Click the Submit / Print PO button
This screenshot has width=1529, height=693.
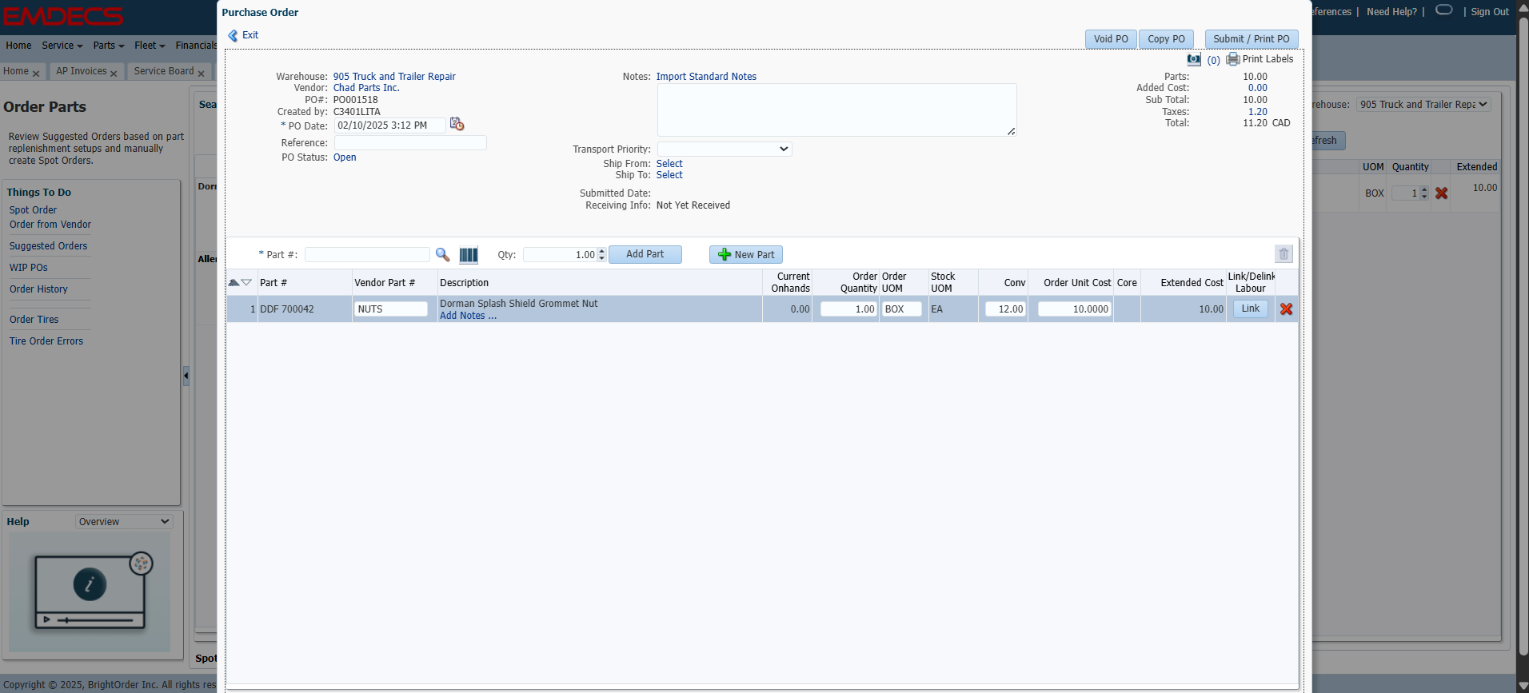point(1251,39)
